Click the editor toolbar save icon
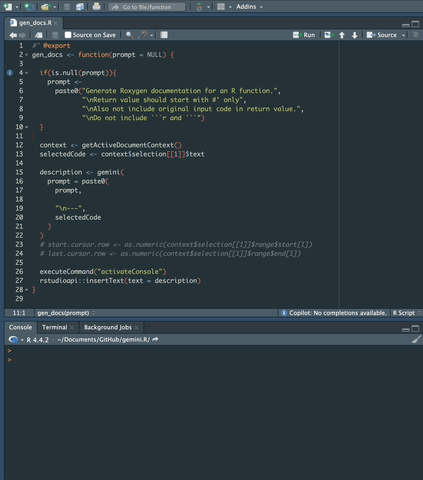This screenshot has width=423, height=480. click(55, 35)
